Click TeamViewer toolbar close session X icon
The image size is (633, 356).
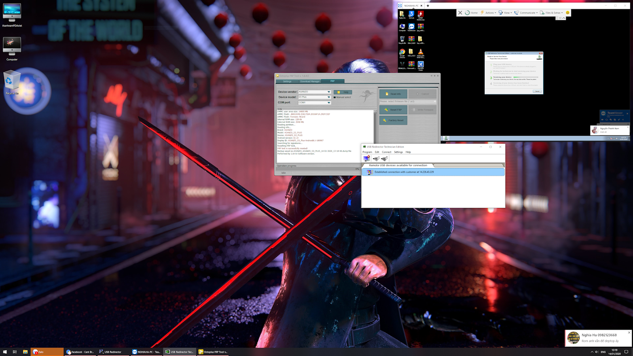click(460, 13)
